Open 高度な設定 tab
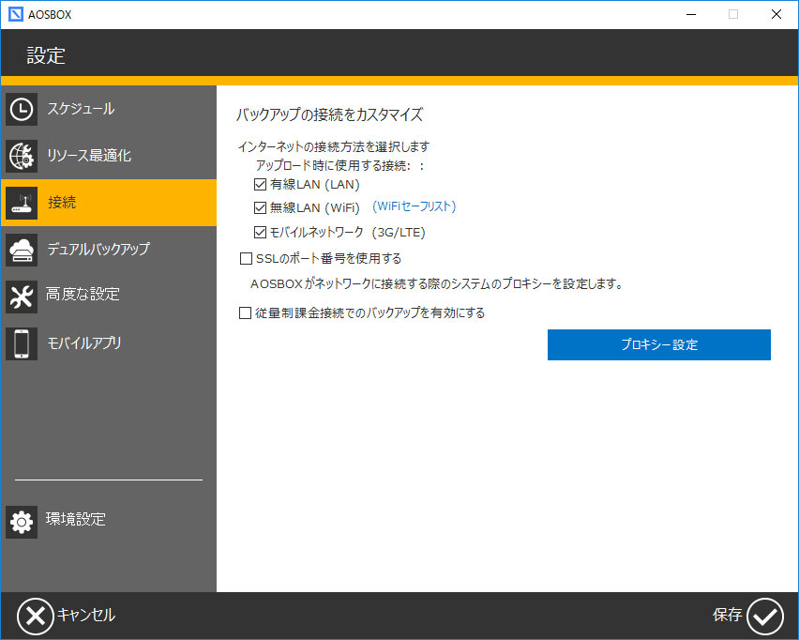The width and height of the screenshot is (799, 640). point(109,297)
